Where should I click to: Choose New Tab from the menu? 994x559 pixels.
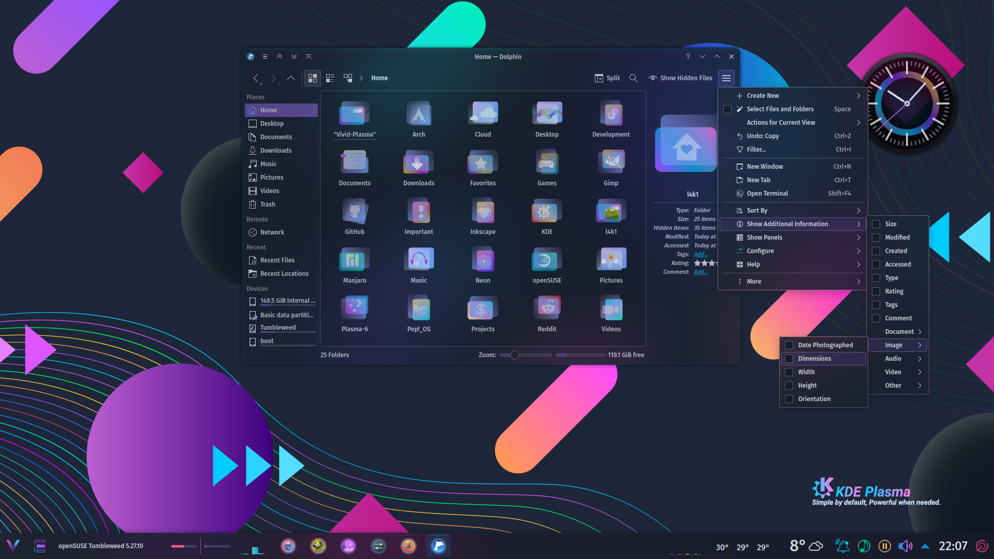793,180
